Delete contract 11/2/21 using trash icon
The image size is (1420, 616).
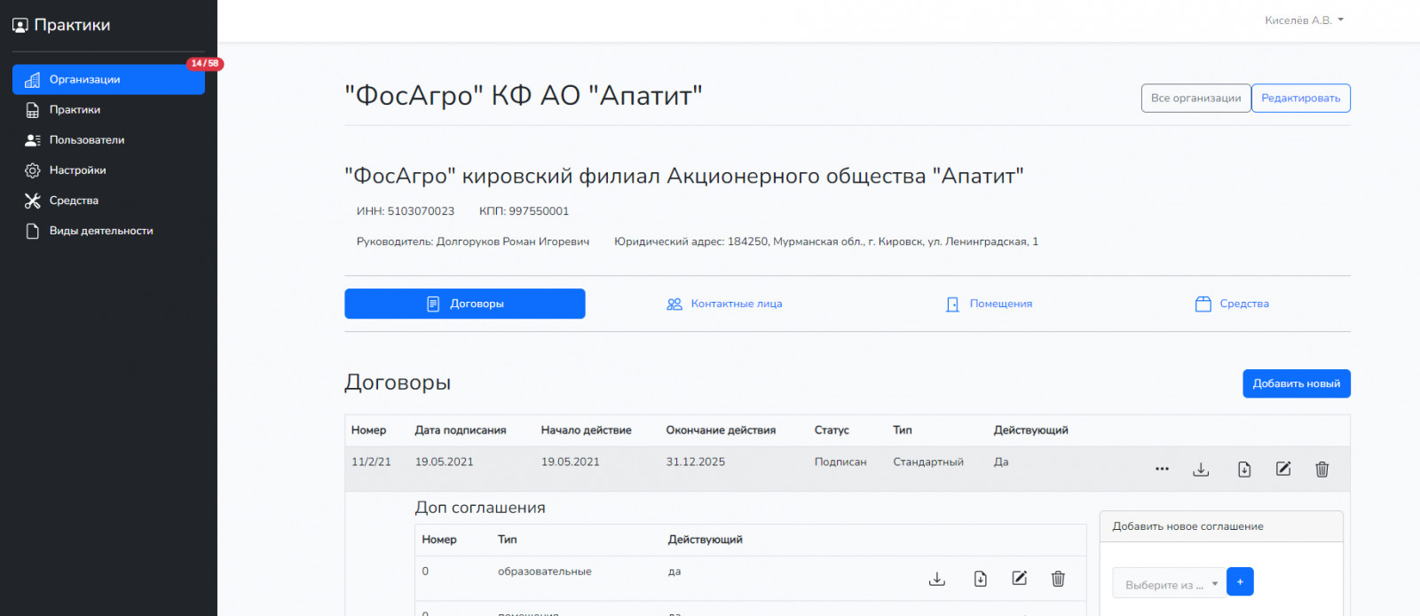click(1321, 470)
